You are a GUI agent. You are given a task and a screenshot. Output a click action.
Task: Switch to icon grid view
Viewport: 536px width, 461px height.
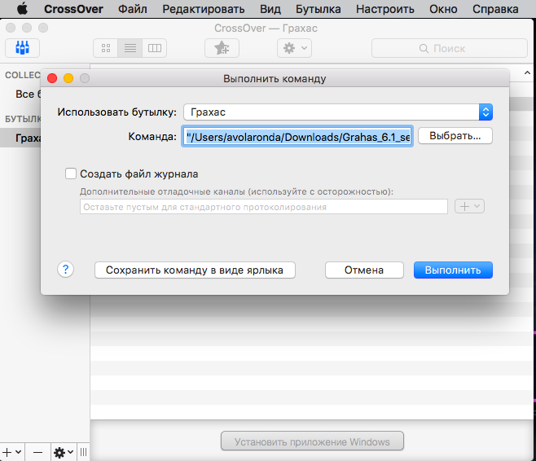tap(106, 48)
